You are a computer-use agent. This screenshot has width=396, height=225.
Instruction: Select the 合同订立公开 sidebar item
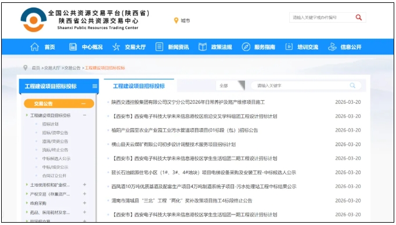[x=55, y=176]
